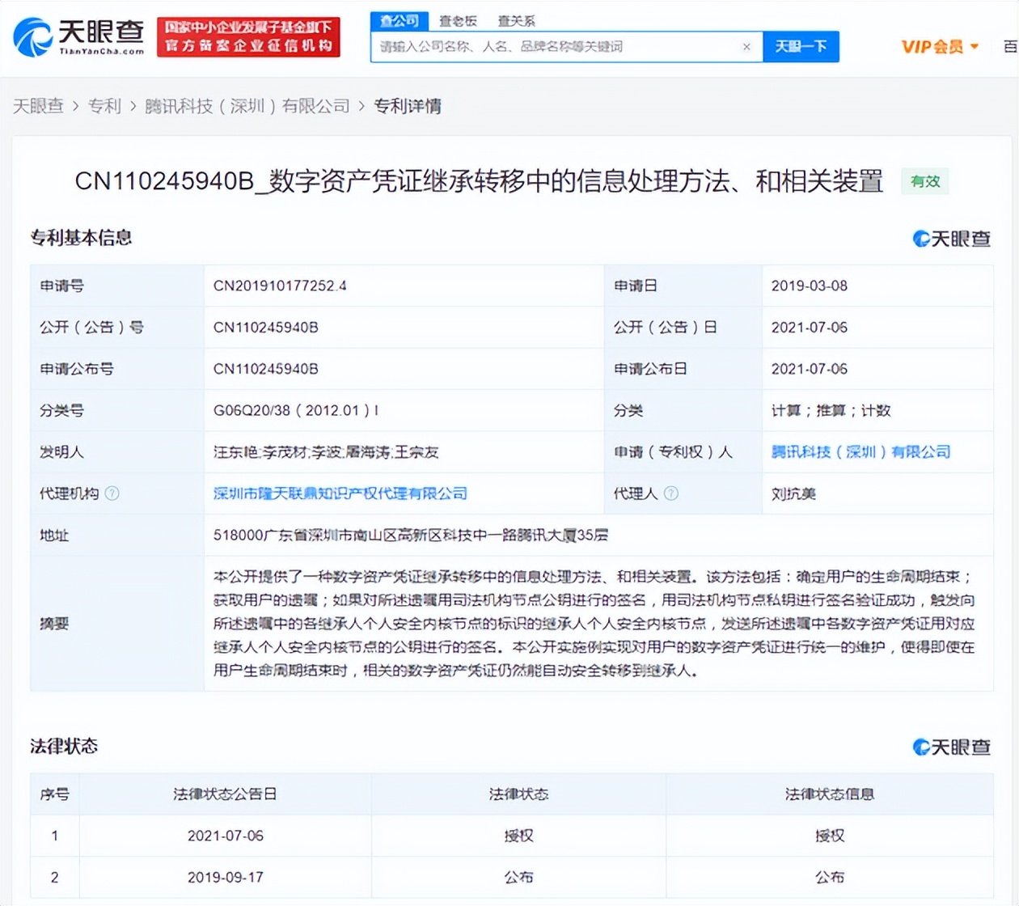Clear the search box with the × icon
The height and width of the screenshot is (906, 1019).
[746, 47]
